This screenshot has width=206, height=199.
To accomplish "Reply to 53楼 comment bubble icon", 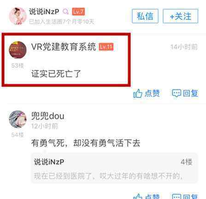I will [176, 93].
